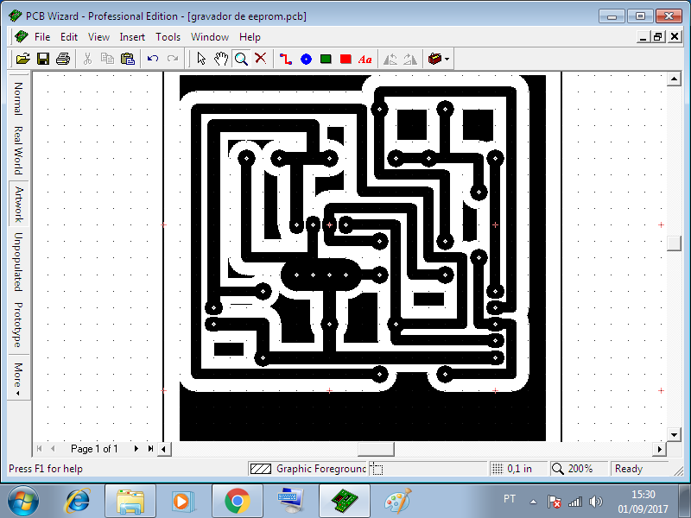Screen dimensions: 691x518
Task: Open Paint from the taskbar palette icon
Action: coord(398,501)
